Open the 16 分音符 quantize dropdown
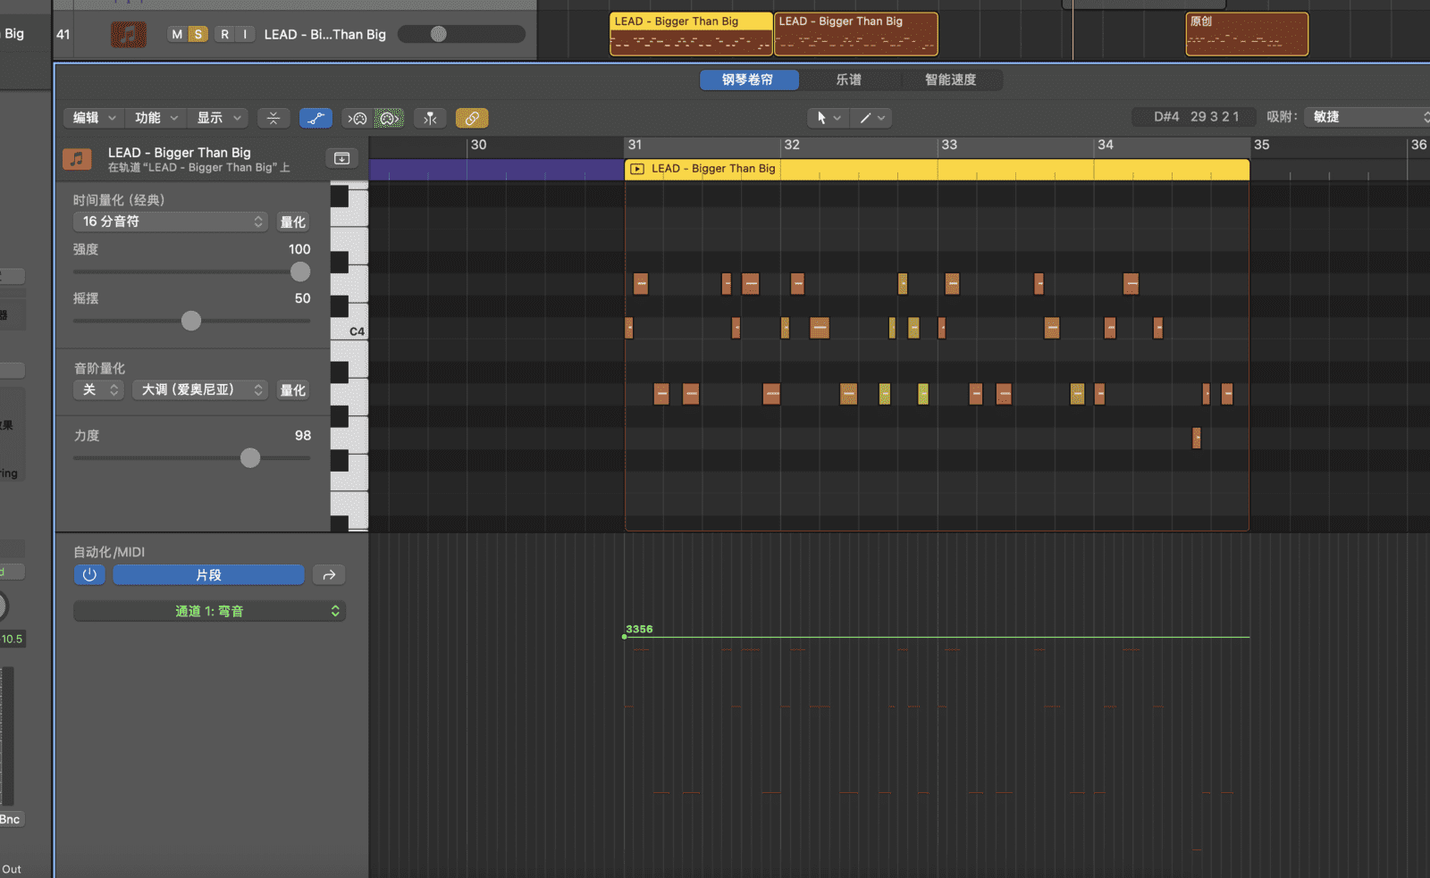The height and width of the screenshot is (878, 1430). point(170,222)
